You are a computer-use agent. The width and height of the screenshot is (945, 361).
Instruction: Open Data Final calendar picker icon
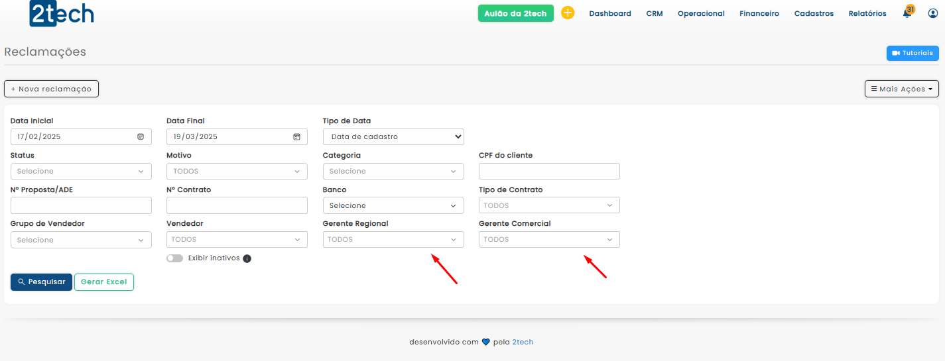coord(296,137)
